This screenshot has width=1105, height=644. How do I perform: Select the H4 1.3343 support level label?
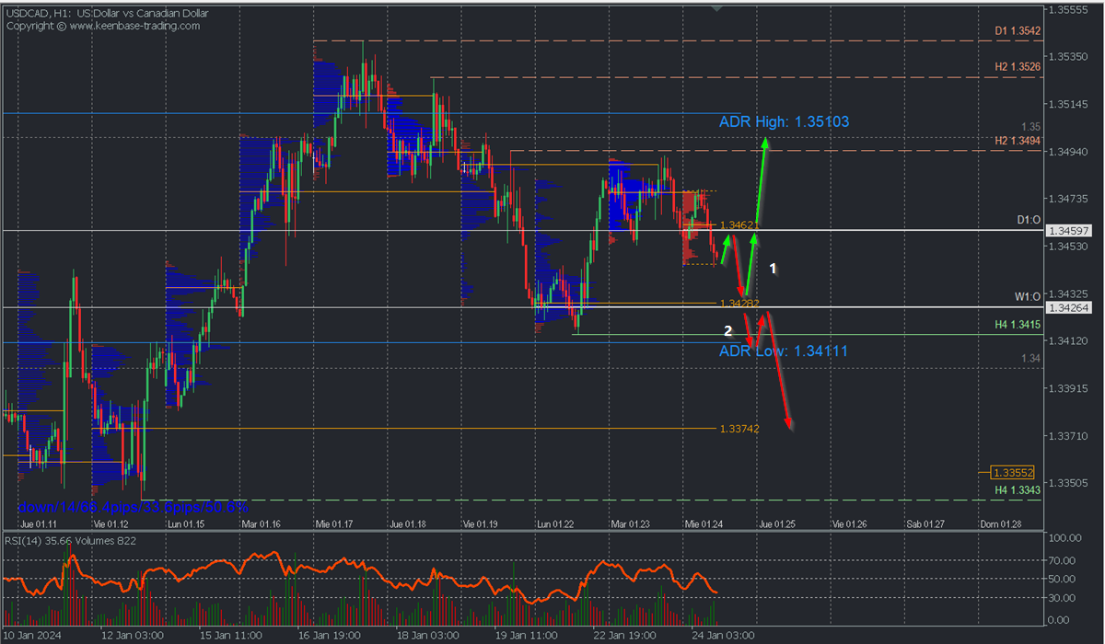1018,490
